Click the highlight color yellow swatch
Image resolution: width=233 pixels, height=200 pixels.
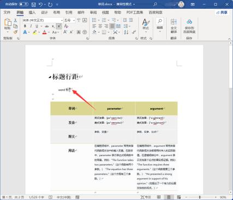35,32
